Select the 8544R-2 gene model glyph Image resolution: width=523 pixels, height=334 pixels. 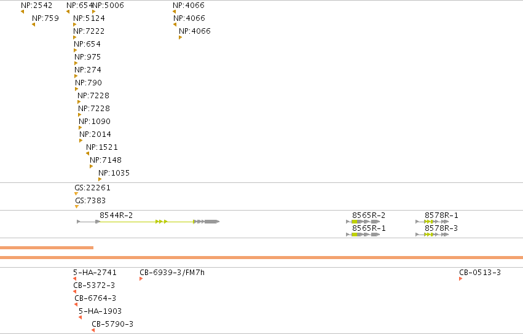148,222
